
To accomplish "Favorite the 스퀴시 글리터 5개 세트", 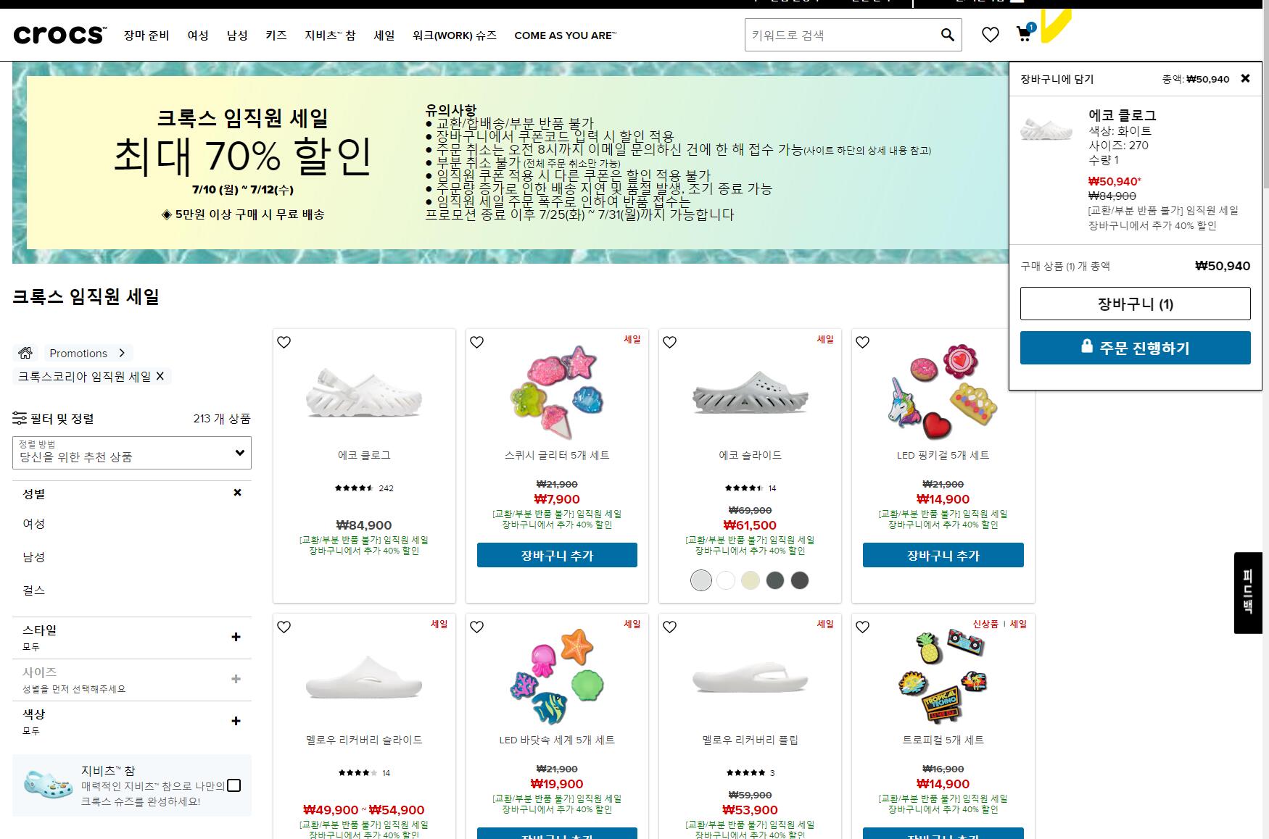I will [477, 342].
